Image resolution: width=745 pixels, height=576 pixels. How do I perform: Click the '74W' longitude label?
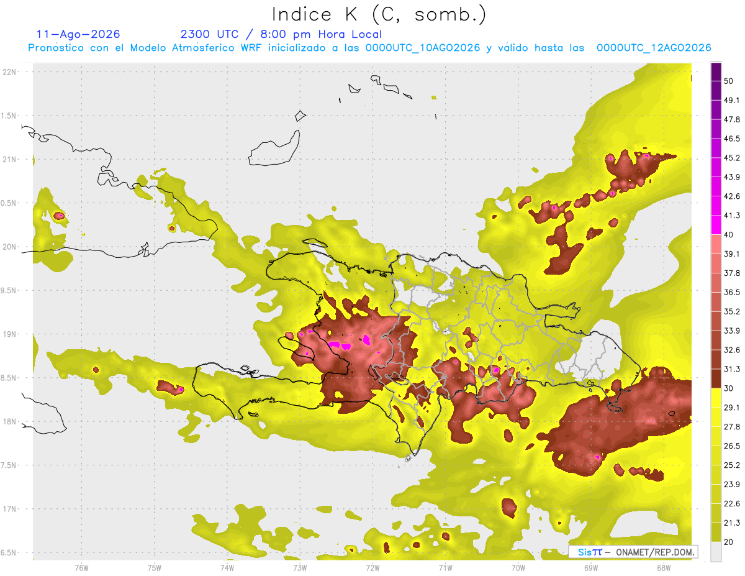[227, 568]
